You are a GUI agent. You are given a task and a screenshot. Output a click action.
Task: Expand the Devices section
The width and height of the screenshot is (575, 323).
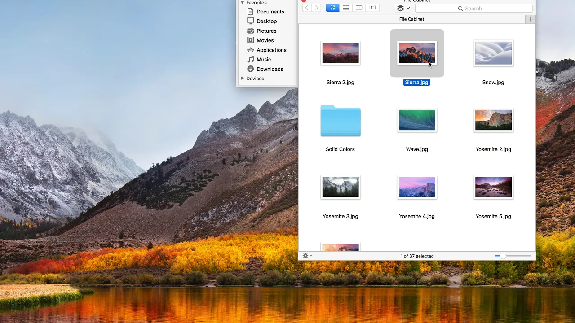click(242, 79)
